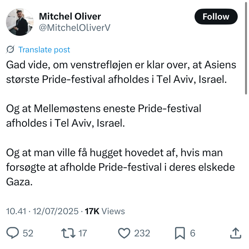Open Mitchel Oliver's profile picture
The height and width of the screenshot is (249, 249).
[x=20, y=22]
